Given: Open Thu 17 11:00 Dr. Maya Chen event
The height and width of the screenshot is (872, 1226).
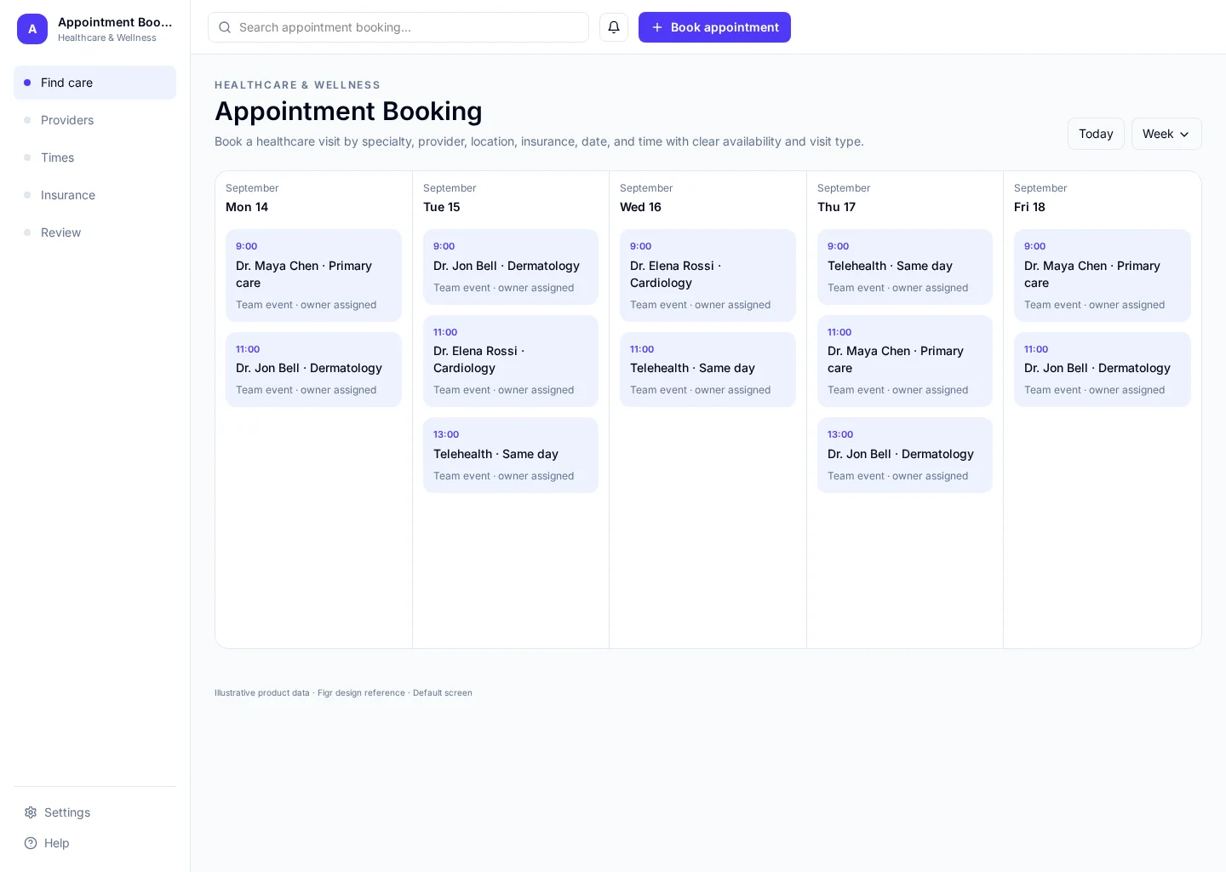Looking at the screenshot, I should (x=905, y=361).
